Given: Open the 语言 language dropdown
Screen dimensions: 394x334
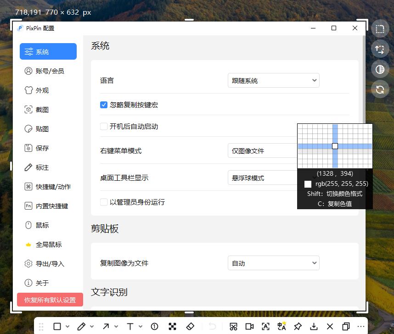Looking at the screenshot, I should click(273, 80).
